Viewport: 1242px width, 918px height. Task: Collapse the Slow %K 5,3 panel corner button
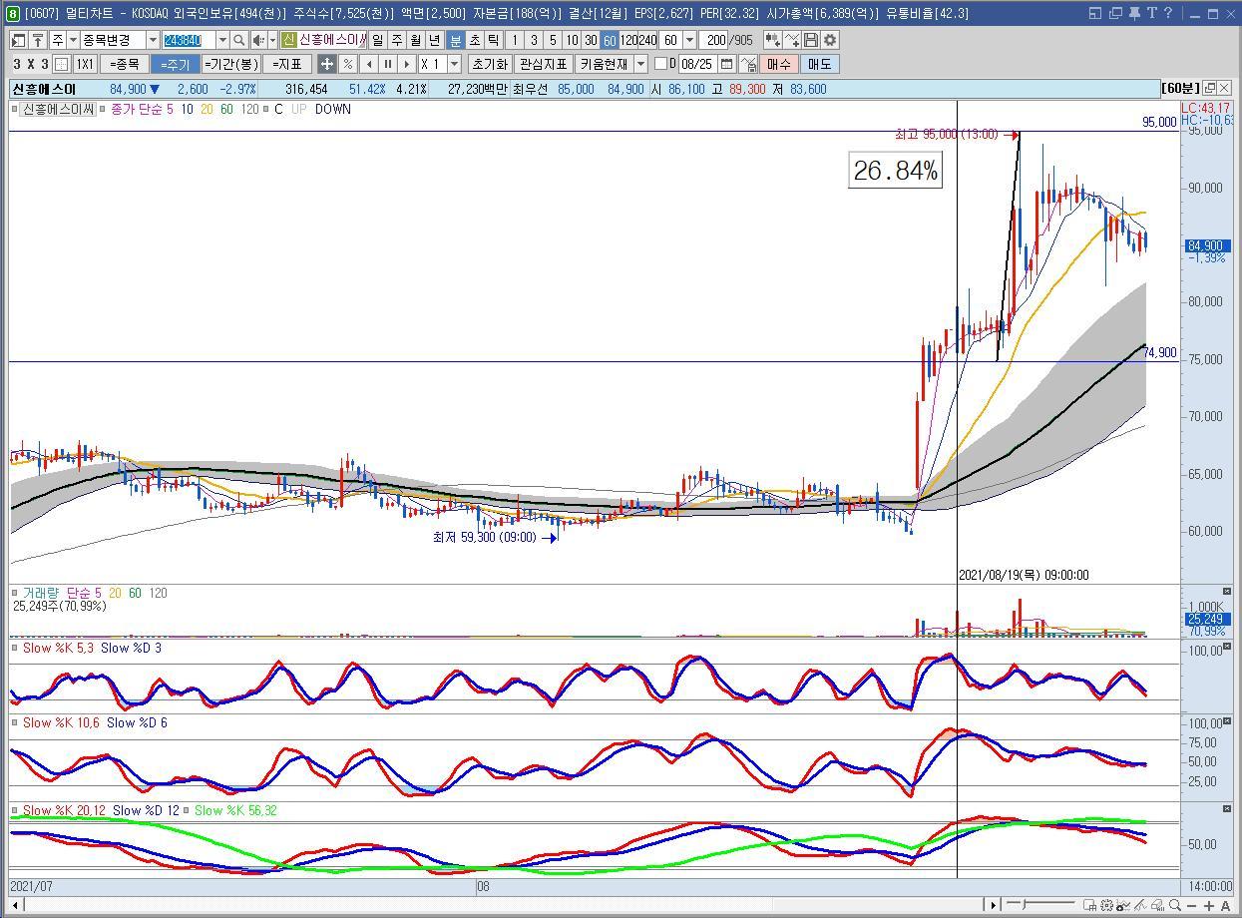pyautogui.click(x=1227, y=647)
